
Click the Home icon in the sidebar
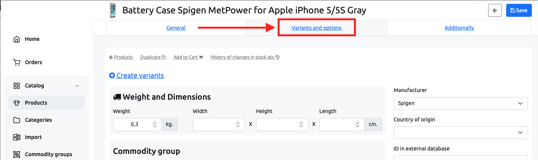(16, 39)
